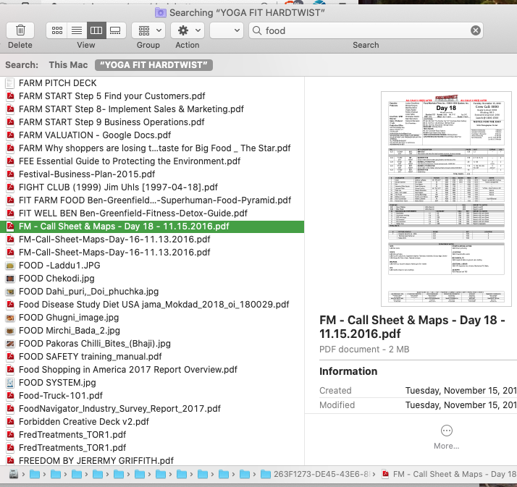517x487 pixels.
Task: Select Festival-Business-Plan-2015.pdf
Action: [87, 174]
